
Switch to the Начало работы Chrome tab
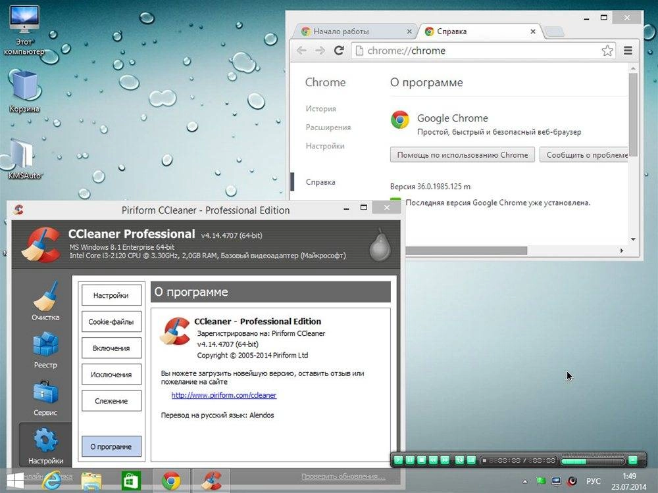[x=355, y=32]
